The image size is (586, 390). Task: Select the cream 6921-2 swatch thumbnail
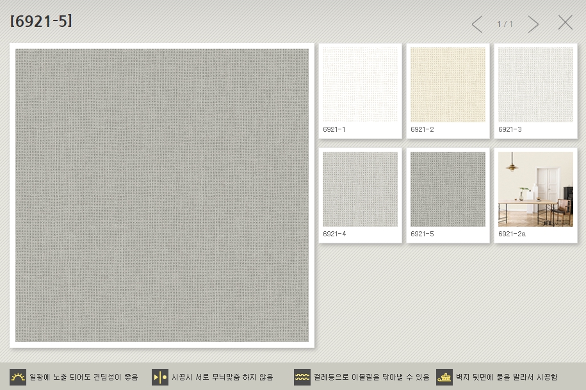[x=448, y=85]
